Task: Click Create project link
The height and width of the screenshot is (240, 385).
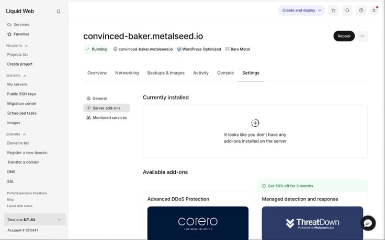Action: [x=20, y=64]
